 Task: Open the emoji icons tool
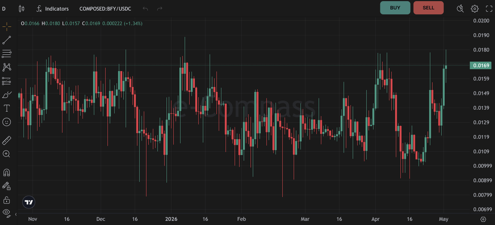7,122
